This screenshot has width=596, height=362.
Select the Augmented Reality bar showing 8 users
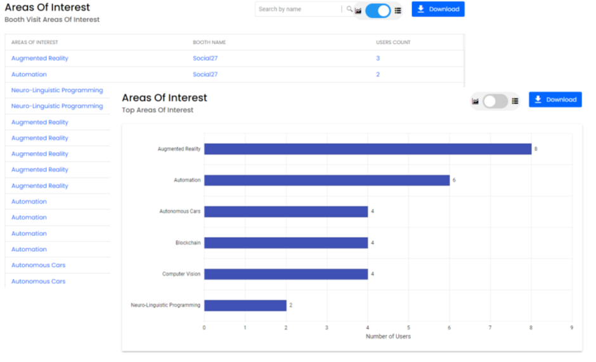(x=367, y=149)
